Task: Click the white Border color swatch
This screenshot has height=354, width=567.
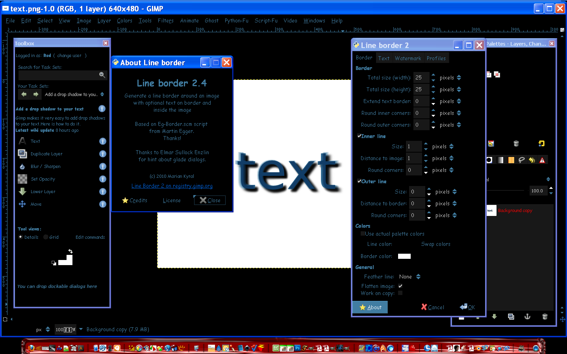Action: coord(404,256)
